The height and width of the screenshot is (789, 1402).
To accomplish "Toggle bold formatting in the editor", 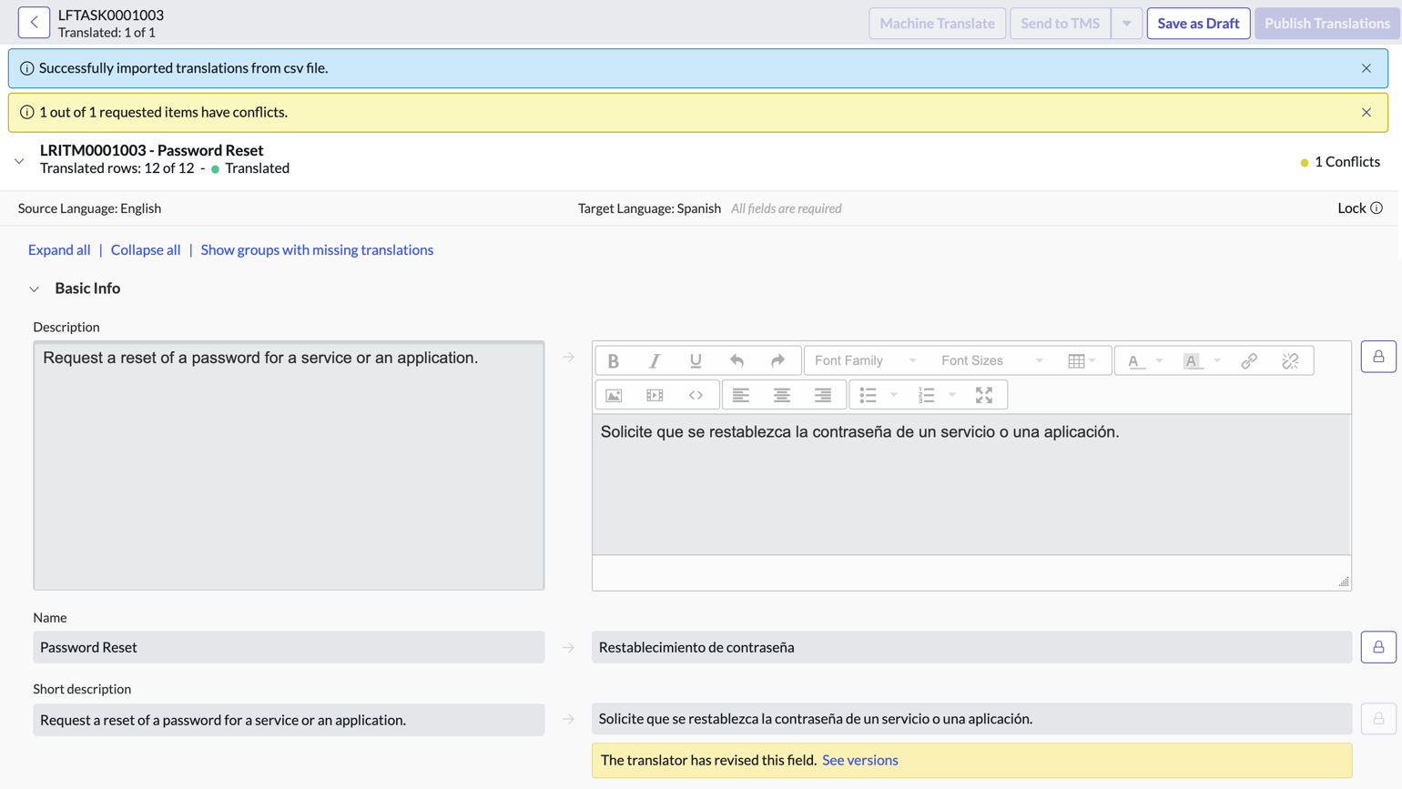I will (x=614, y=360).
